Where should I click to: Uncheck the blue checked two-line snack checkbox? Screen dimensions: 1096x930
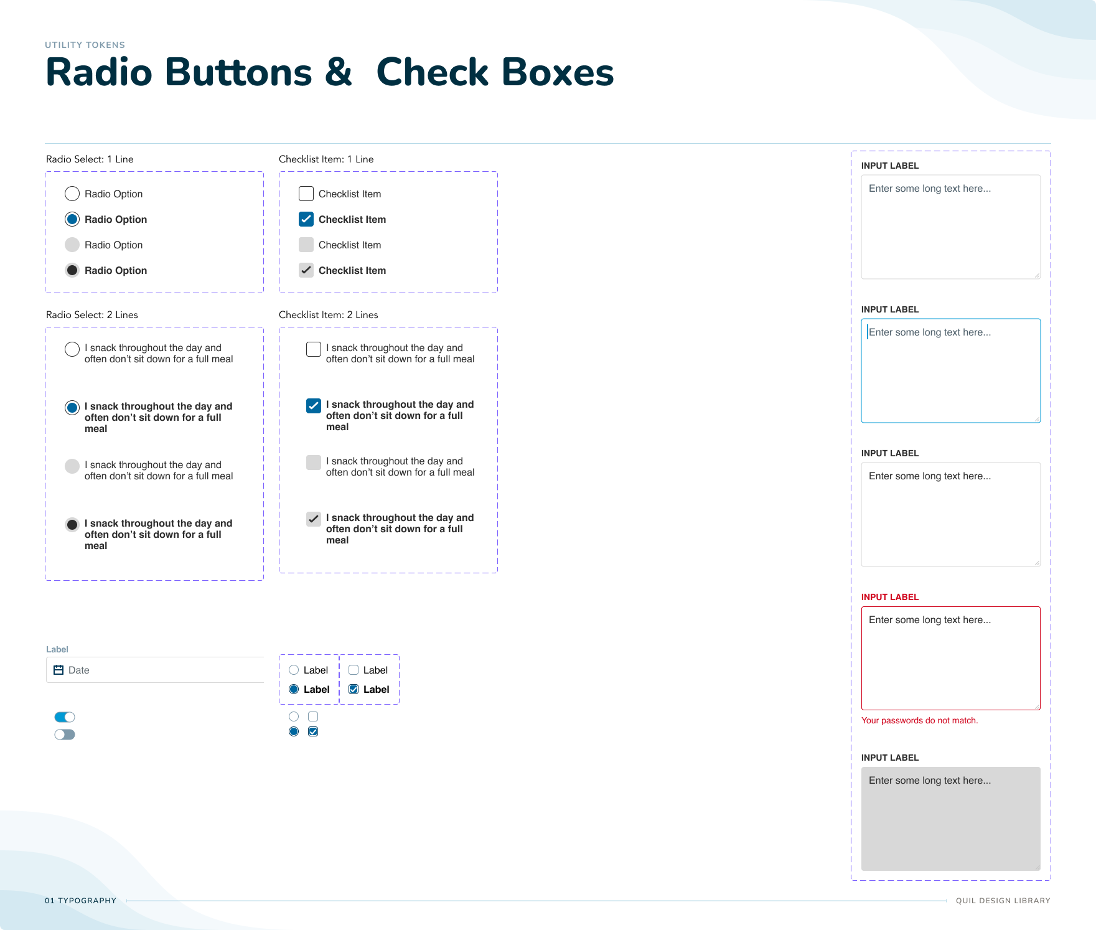click(314, 406)
